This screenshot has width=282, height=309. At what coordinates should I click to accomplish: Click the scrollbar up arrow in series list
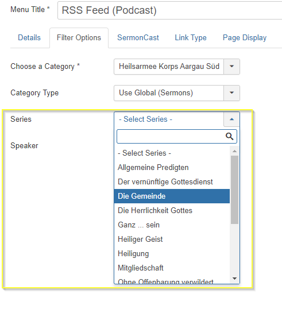click(234, 151)
